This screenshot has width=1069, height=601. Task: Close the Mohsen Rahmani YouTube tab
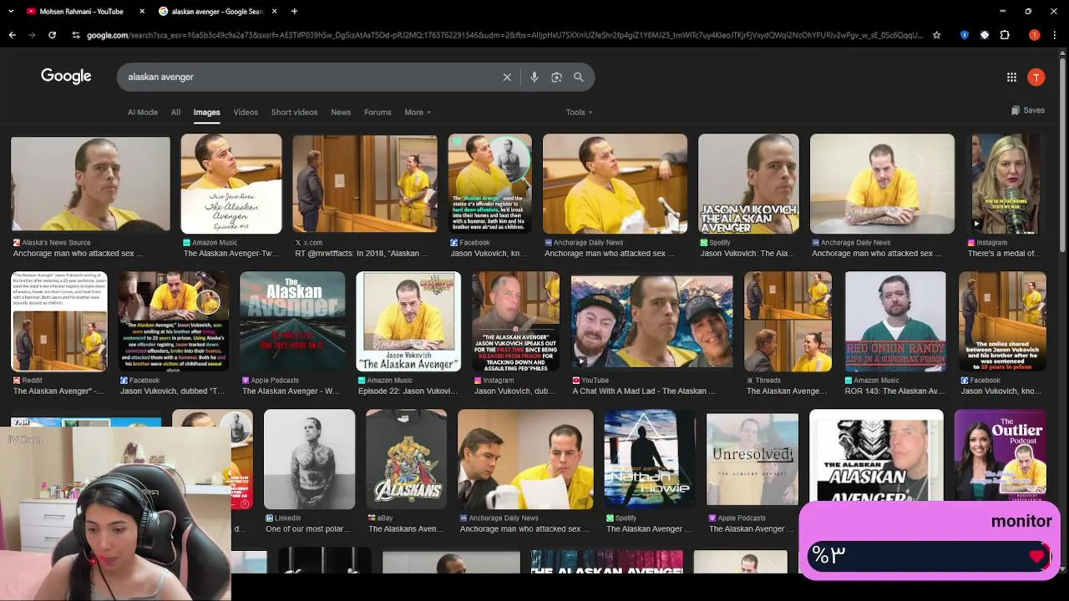pyautogui.click(x=142, y=11)
